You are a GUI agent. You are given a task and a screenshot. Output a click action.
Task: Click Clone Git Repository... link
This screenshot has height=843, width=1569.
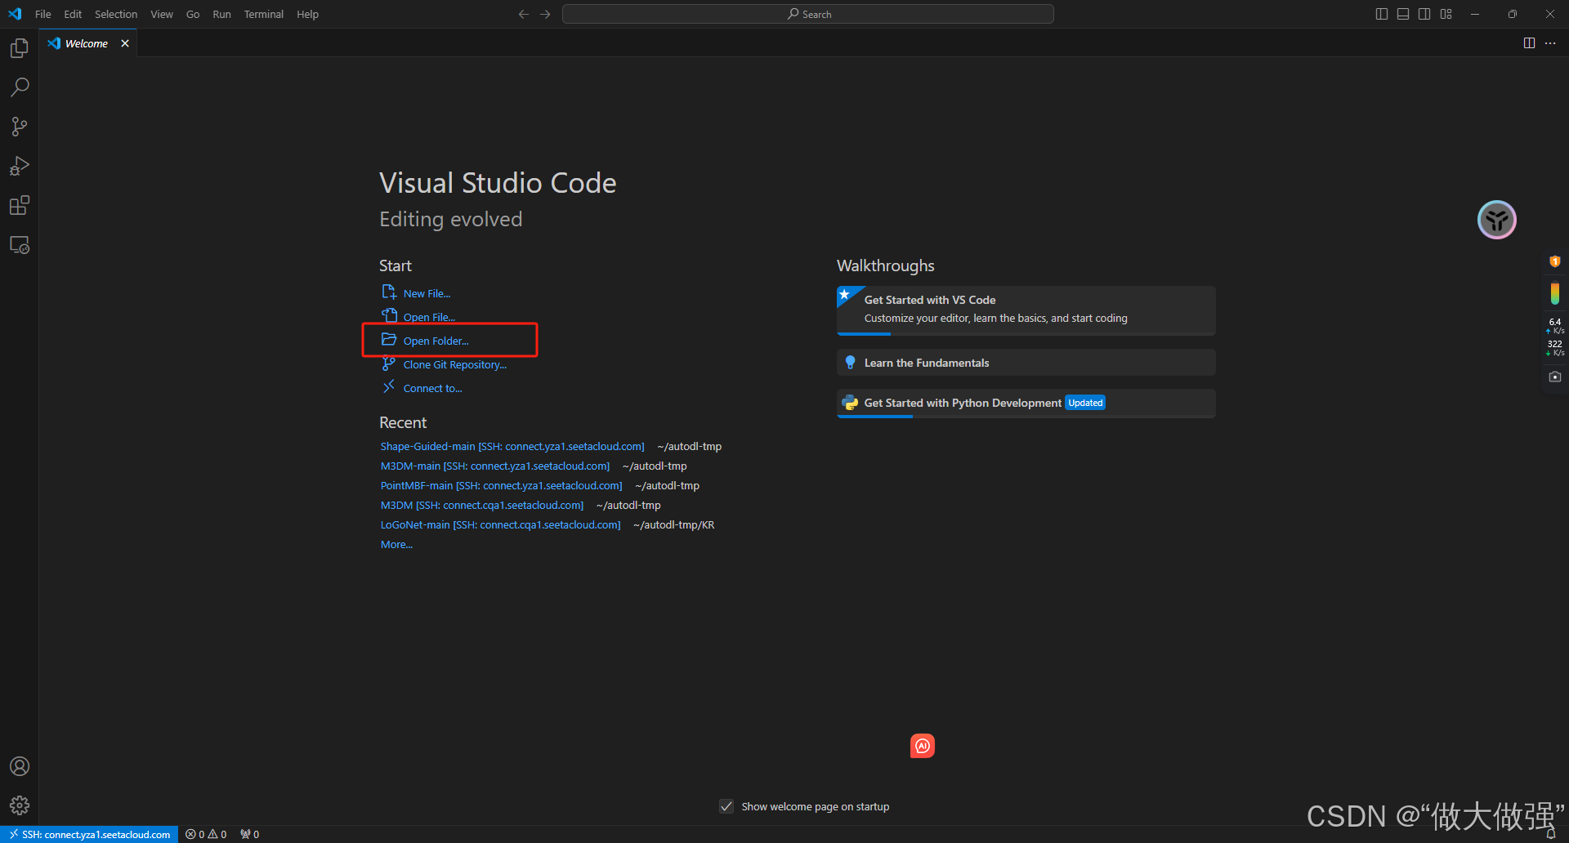454,365
